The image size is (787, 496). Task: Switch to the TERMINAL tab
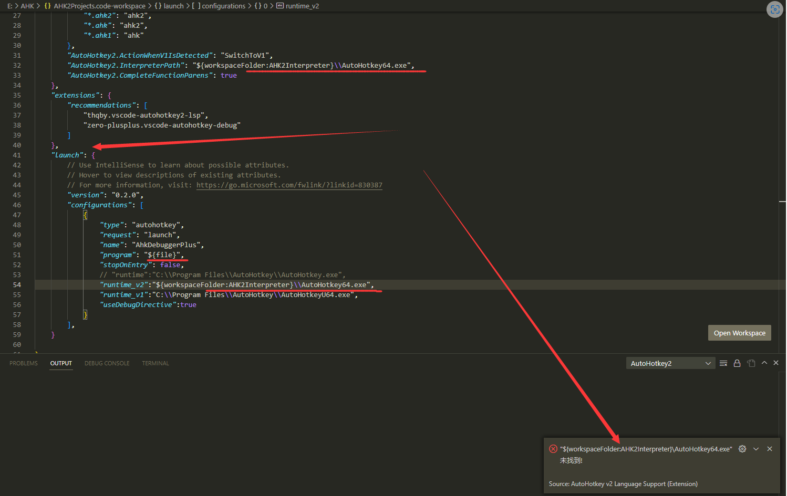[156, 363]
